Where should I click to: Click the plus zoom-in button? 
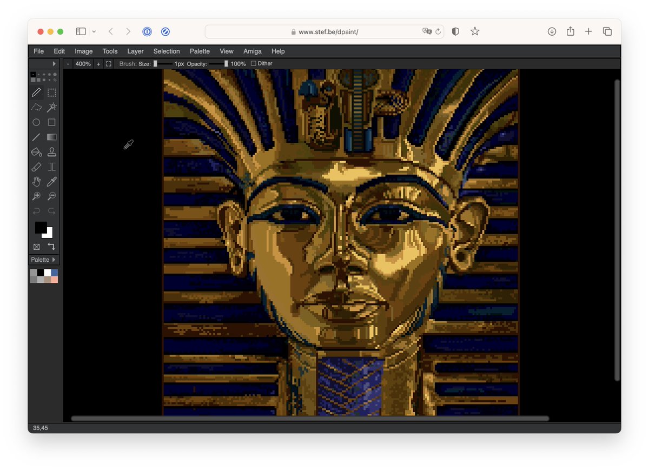[x=98, y=64]
